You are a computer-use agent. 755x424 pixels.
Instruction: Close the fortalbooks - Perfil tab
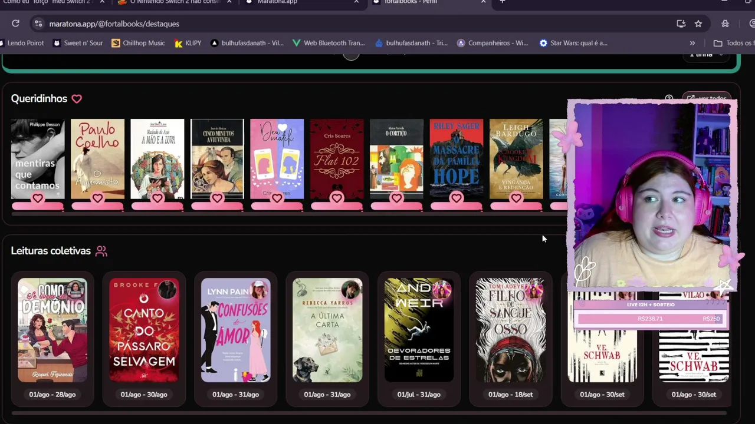click(484, 2)
